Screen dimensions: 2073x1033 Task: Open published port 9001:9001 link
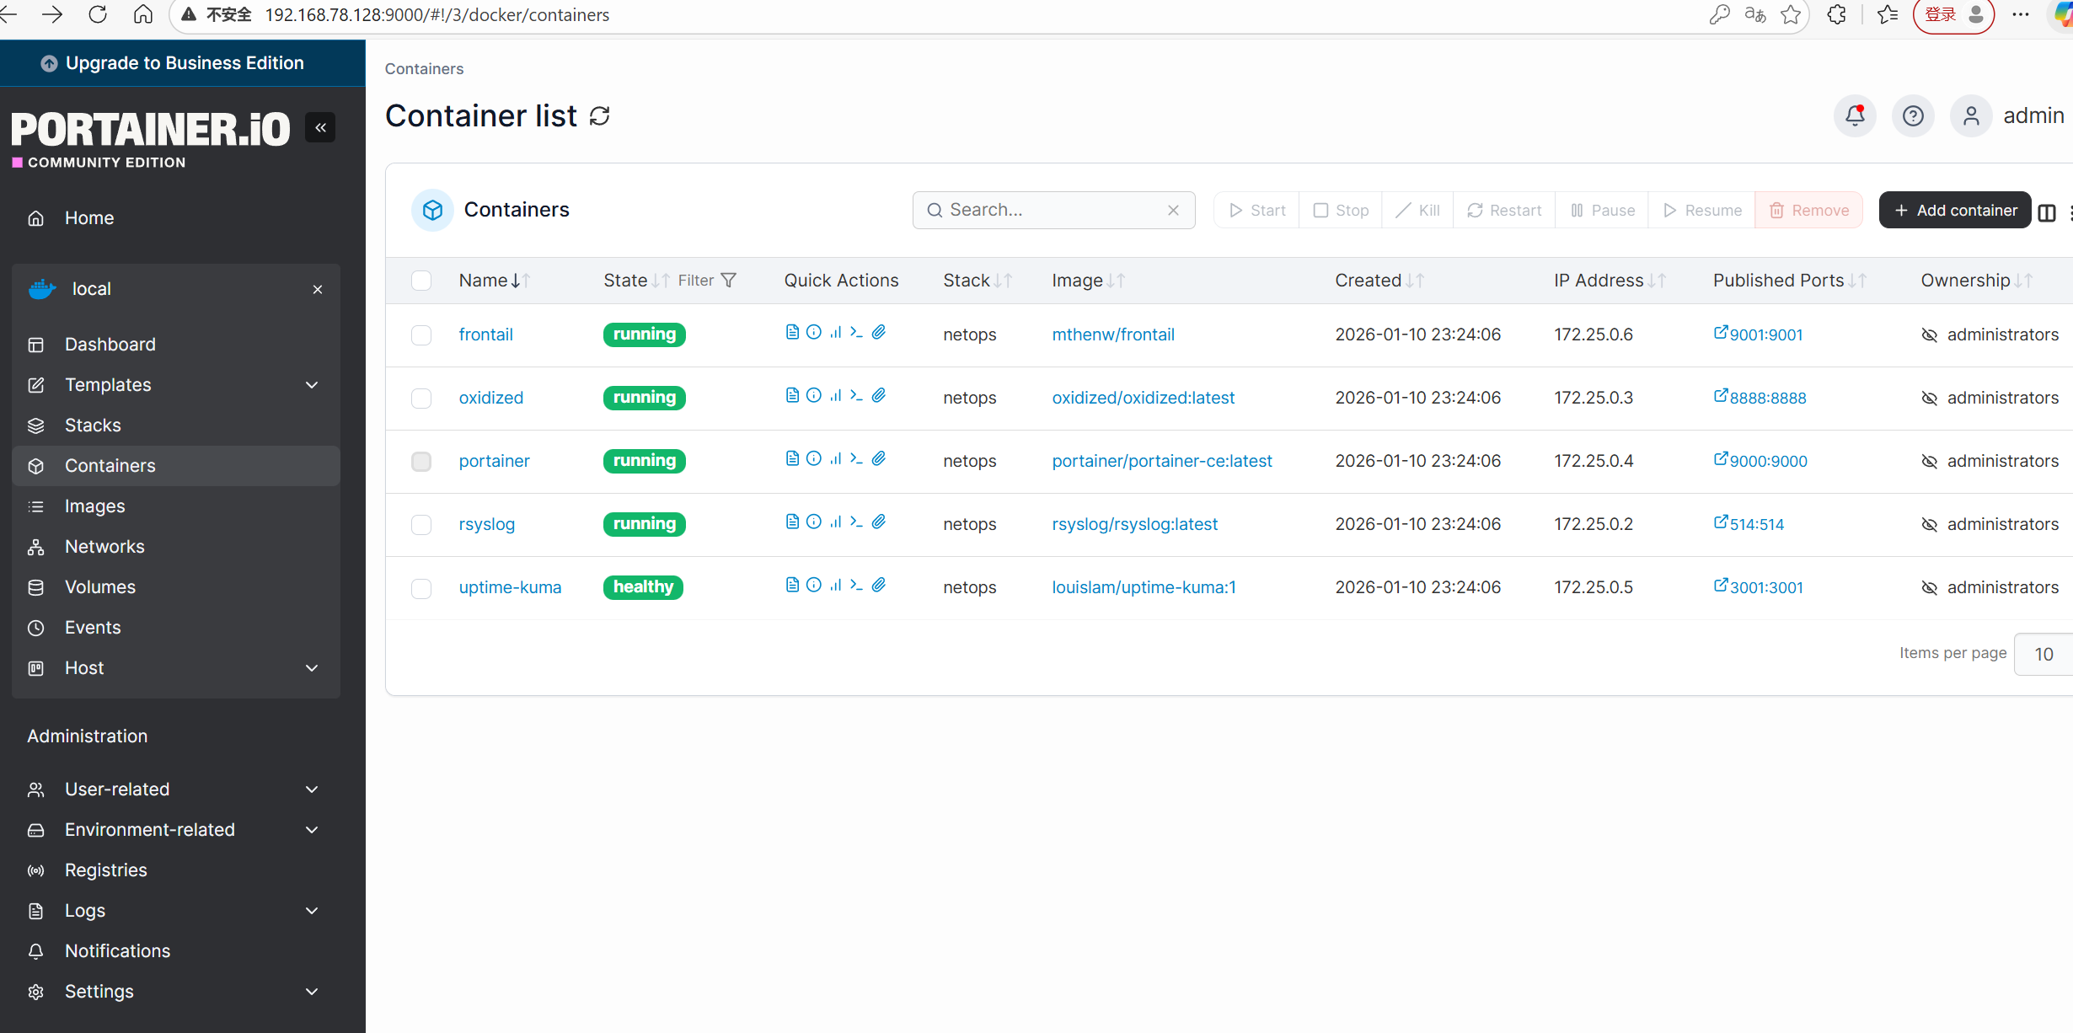[1758, 335]
